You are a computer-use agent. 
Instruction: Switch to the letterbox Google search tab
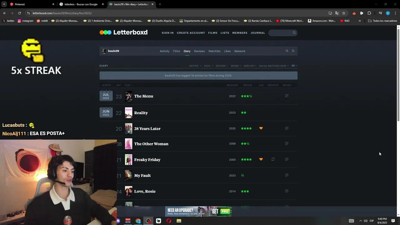pyautogui.click(x=81, y=4)
